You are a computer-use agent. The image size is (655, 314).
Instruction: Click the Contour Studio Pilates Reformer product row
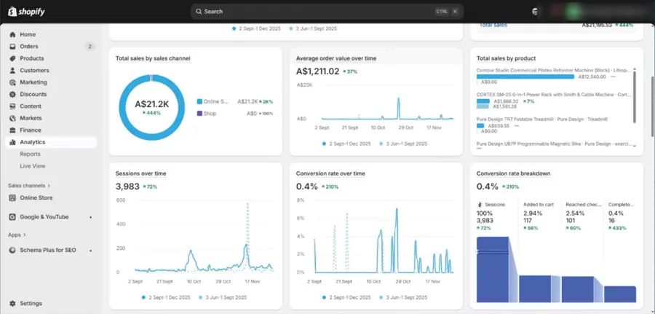pyautogui.click(x=554, y=76)
